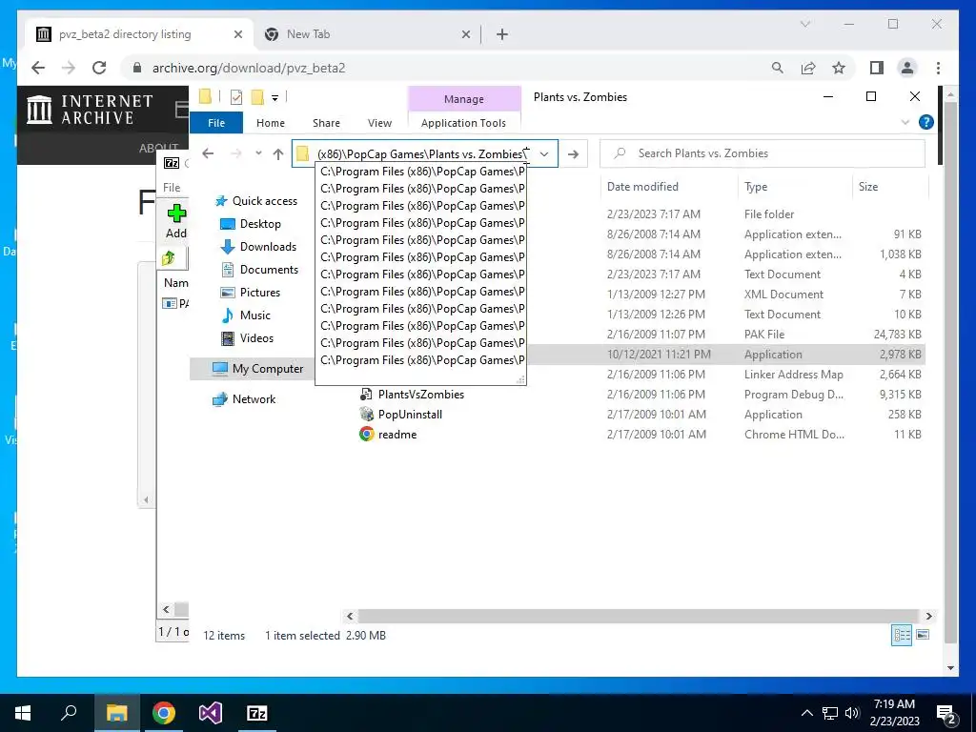Click the Manage contextual tab header

click(x=464, y=99)
